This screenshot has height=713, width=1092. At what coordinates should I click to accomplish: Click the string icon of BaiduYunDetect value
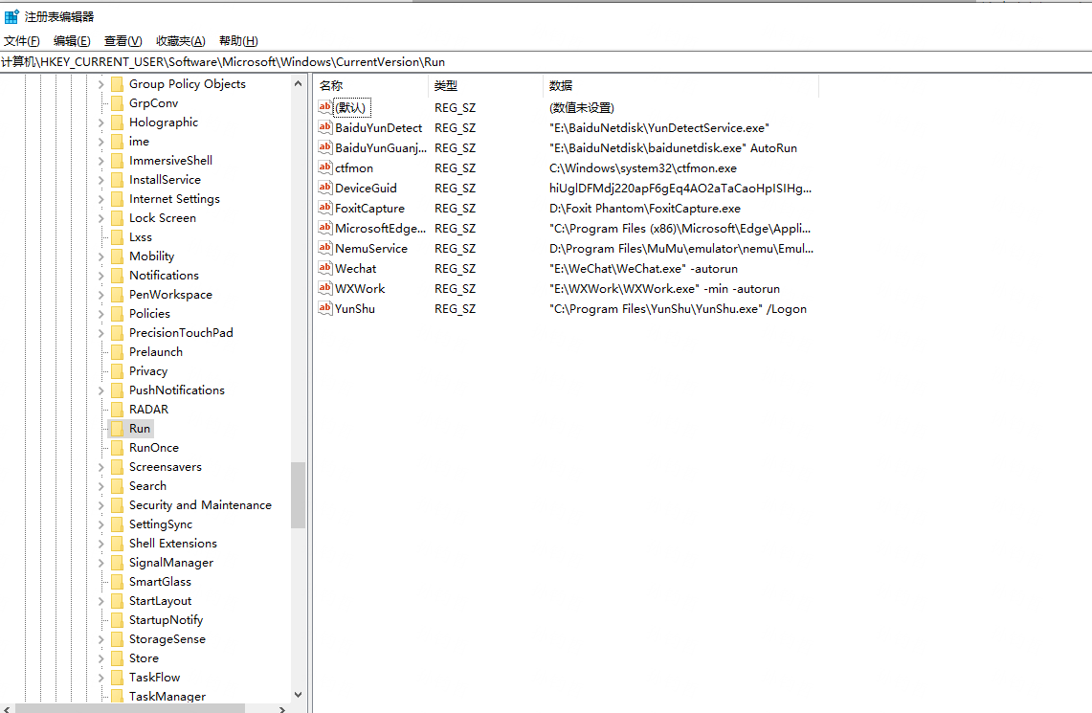(325, 126)
